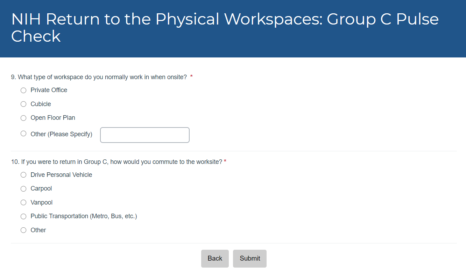
Task: Click the Open Floor Plan label
Action: click(53, 118)
